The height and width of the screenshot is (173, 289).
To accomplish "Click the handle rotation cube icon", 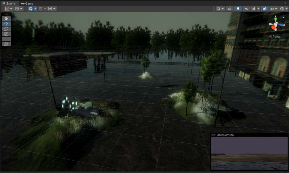I will tap(17, 9).
